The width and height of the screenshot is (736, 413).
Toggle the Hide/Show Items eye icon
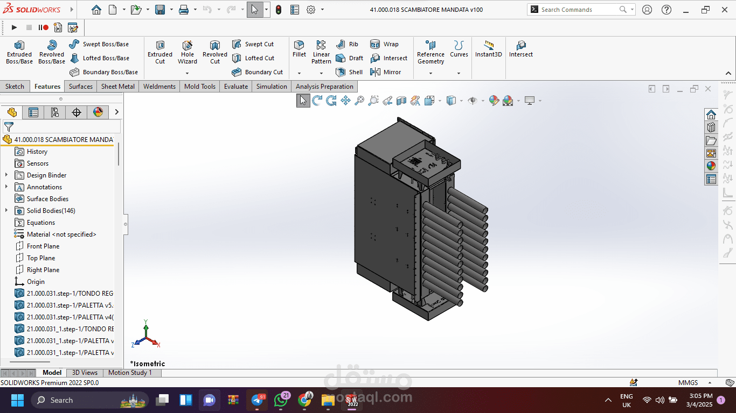473,101
